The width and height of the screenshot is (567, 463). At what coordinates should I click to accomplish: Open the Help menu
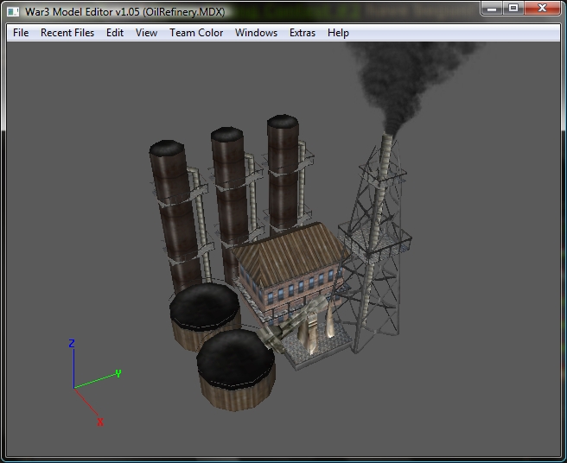click(338, 33)
